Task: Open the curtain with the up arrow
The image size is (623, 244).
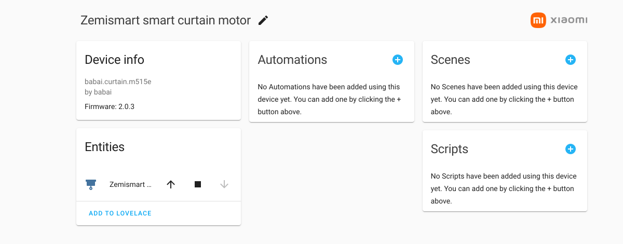Action: [x=171, y=184]
